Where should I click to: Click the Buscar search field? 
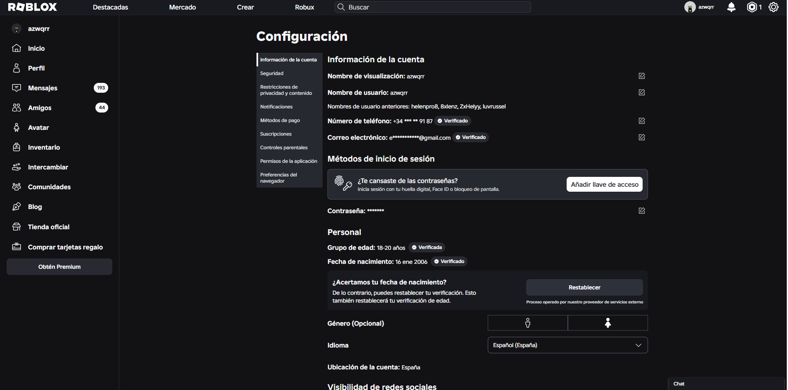(x=432, y=7)
